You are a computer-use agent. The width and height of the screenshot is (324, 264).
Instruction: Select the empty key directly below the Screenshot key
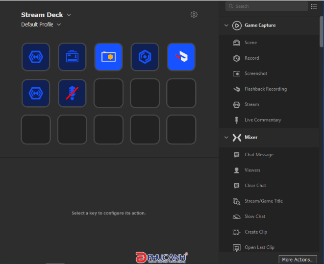click(108, 93)
